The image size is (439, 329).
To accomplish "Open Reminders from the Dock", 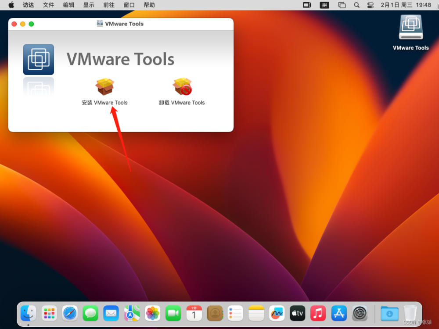I will pyautogui.click(x=235, y=313).
